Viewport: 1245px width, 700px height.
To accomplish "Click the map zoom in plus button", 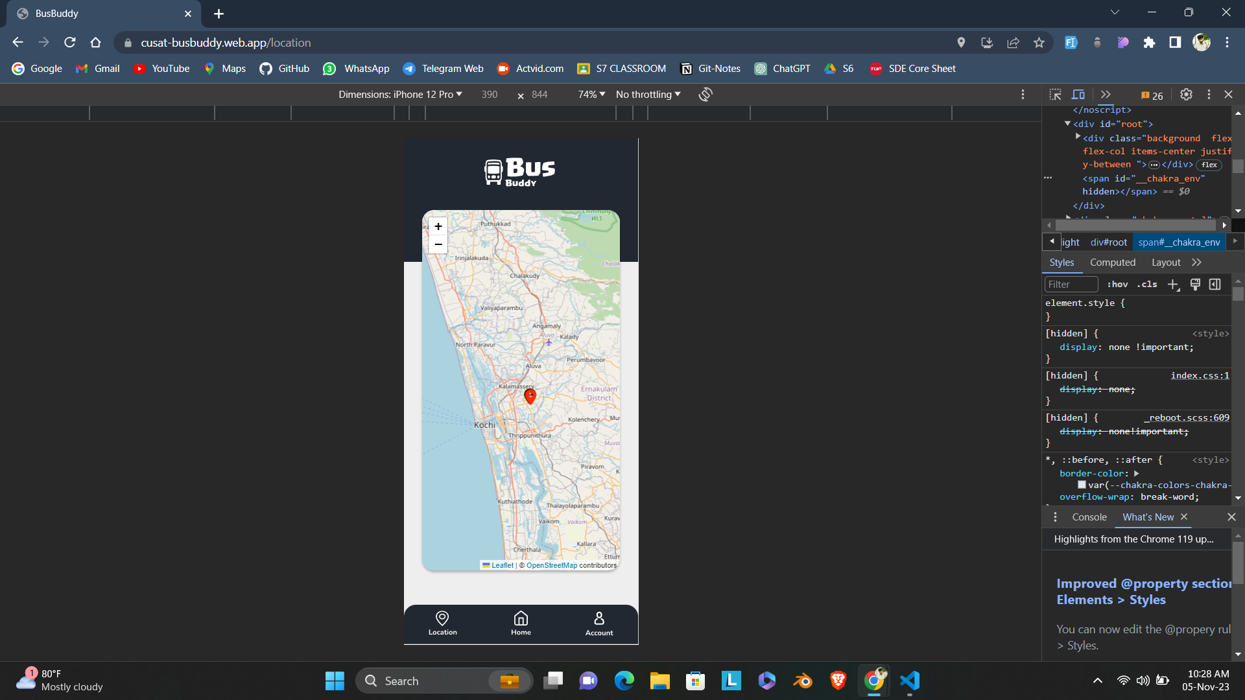I will tap(438, 226).
